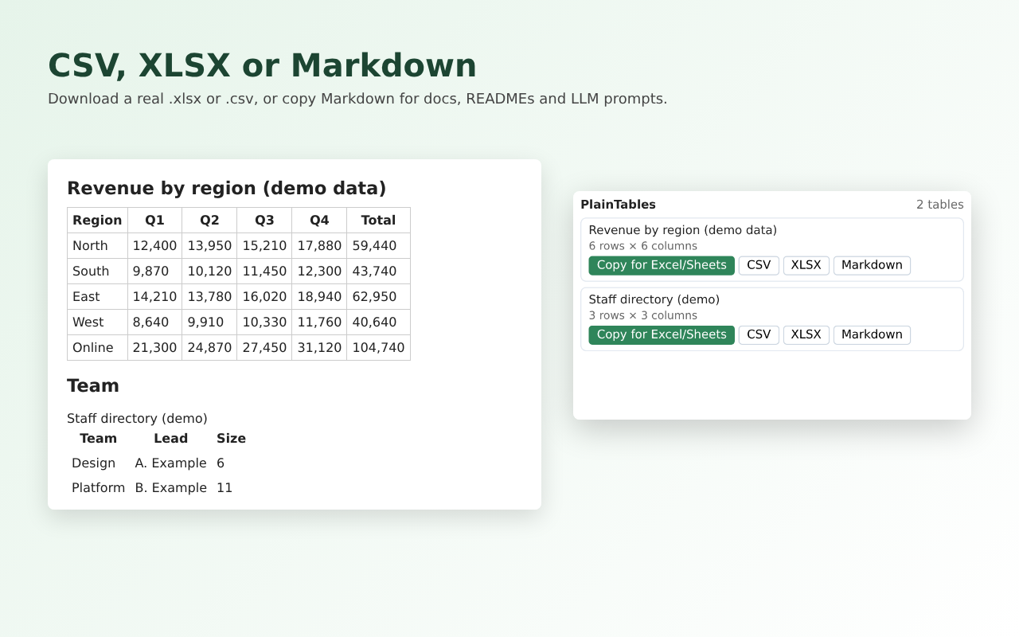Screen dimensions: 1019x637
Task: Click the 'Region' column header
Action: pyautogui.click(x=97, y=221)
